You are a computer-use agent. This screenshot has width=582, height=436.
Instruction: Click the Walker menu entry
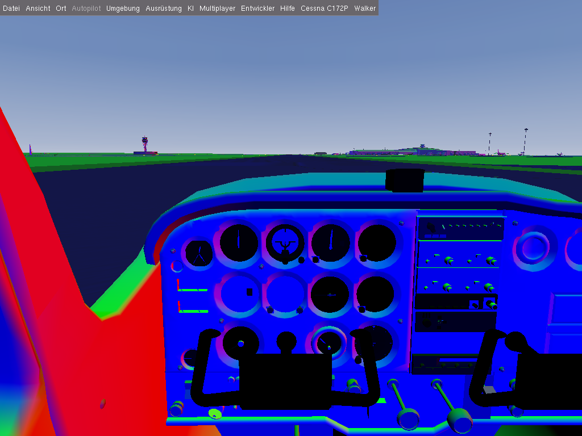(x=364, y=9)
